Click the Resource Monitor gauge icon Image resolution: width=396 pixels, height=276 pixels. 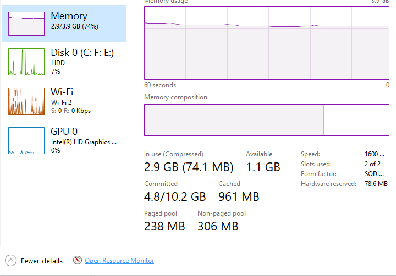click(x=78, y=260)
